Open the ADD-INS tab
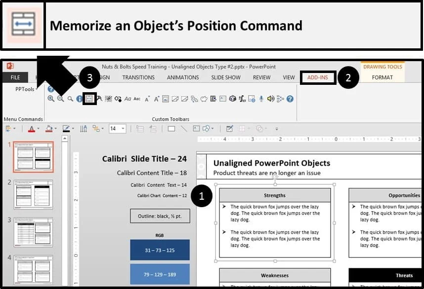The image size is (424, 289). [318, 78]
